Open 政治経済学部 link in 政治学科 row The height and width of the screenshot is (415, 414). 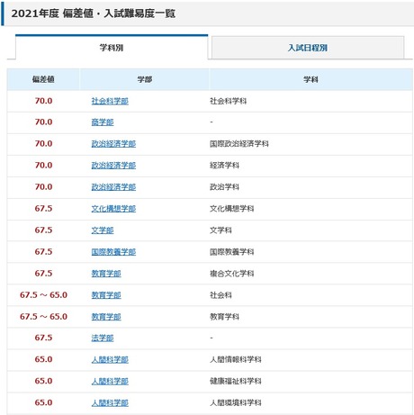(113, 187)
